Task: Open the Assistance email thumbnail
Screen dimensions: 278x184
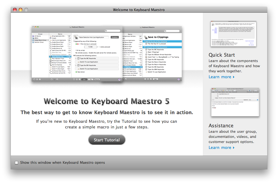Action: (235, 102)
